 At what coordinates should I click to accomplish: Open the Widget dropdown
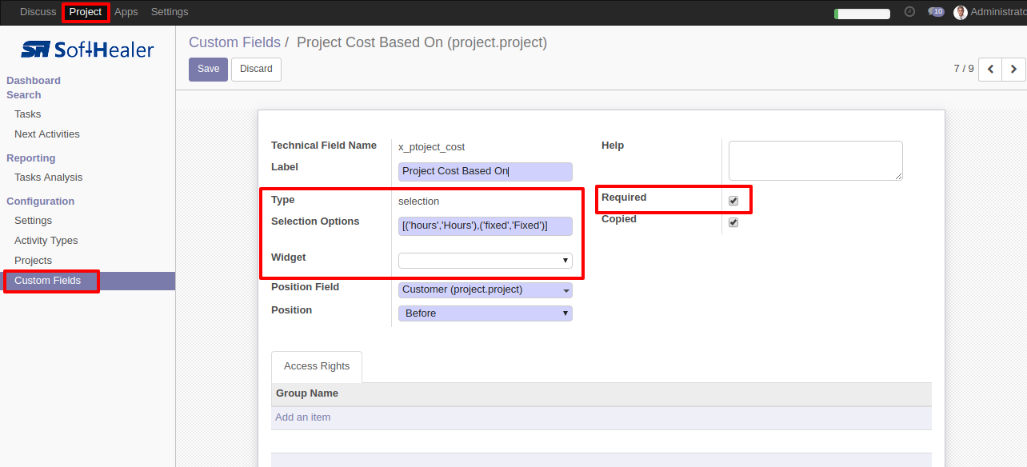click(x=486, y=261)
